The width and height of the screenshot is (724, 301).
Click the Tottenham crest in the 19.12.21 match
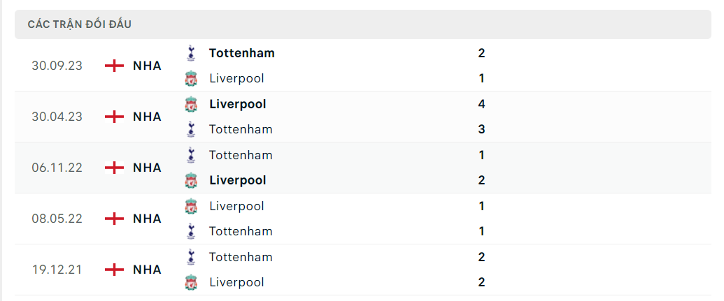pos(191,257)
